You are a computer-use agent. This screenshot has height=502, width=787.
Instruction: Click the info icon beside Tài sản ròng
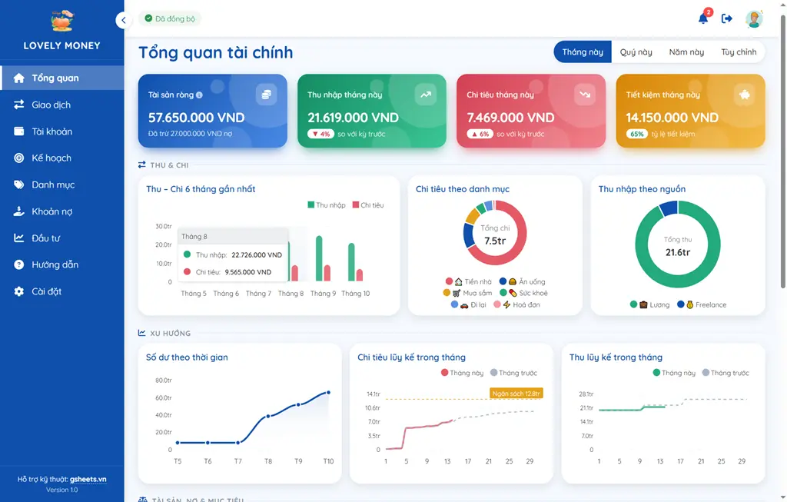(x=199, y=95)
